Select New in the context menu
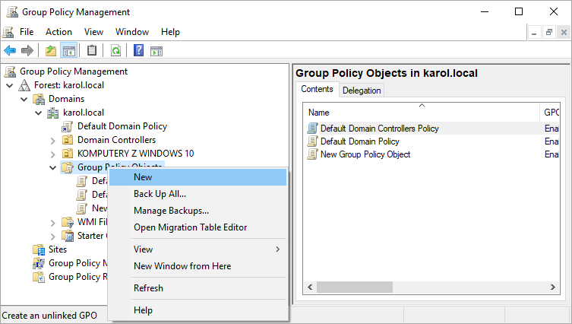 click(x=143, y=177)
